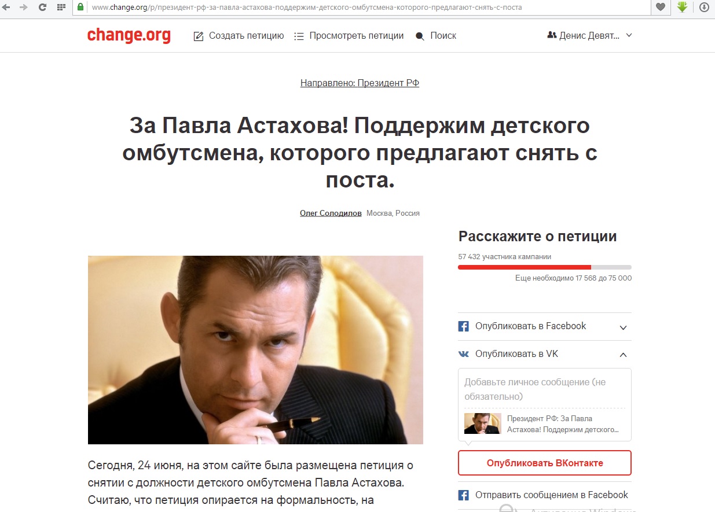Click the browser back arrow
715x512 pixels.
[x=6, y=8]
